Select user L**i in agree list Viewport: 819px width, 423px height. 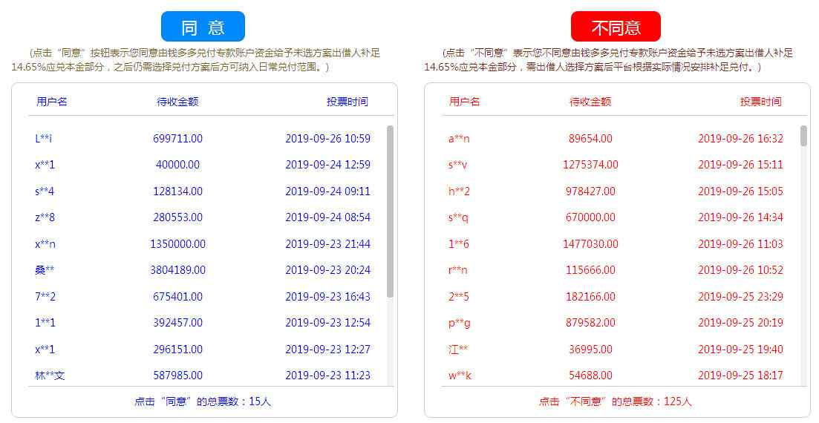point(43,139)
